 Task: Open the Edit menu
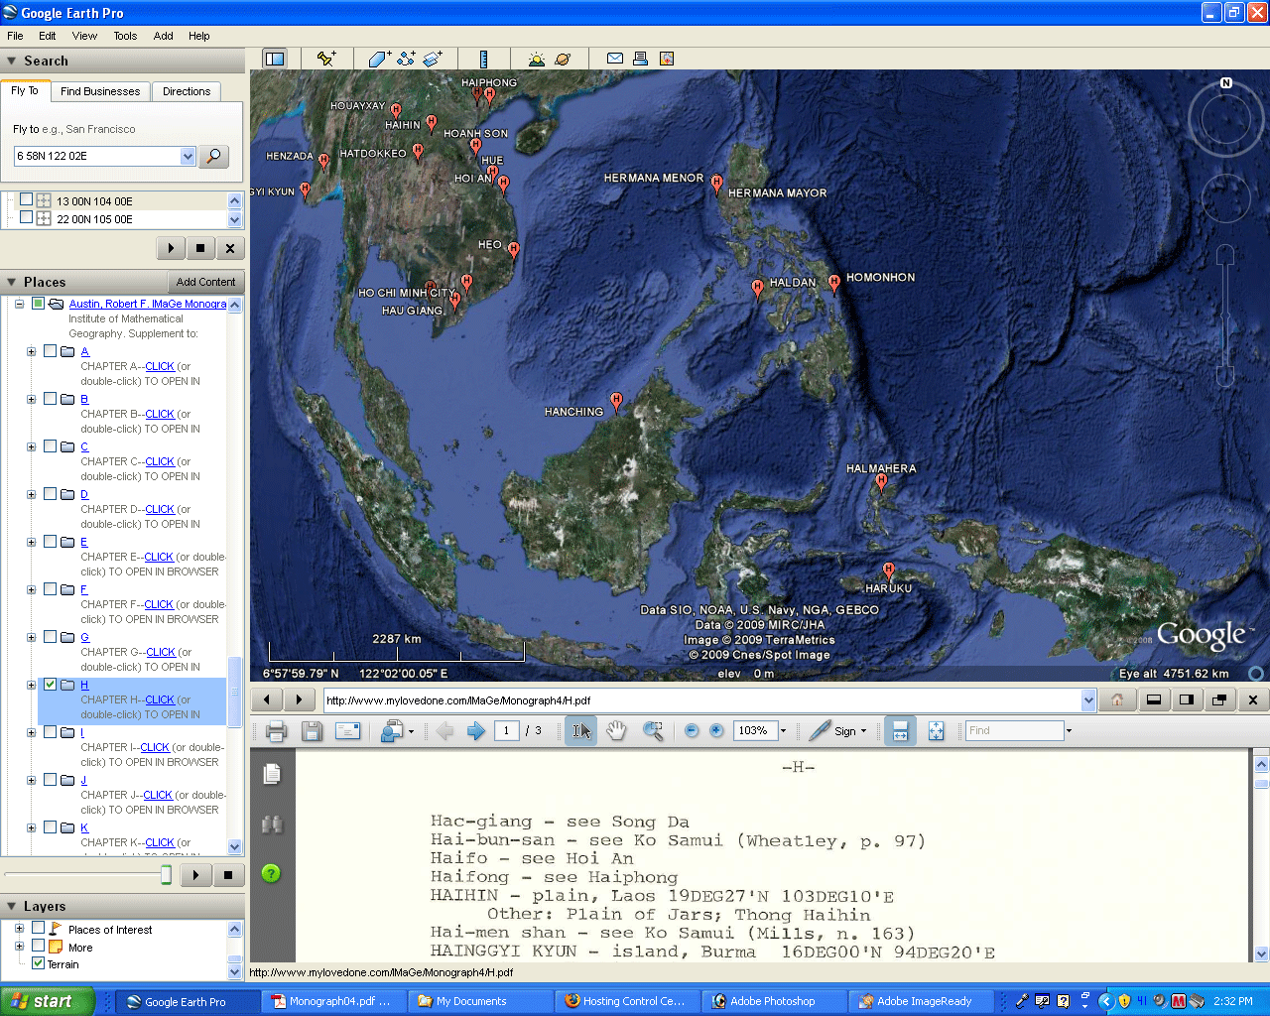[x=47, y=36]
